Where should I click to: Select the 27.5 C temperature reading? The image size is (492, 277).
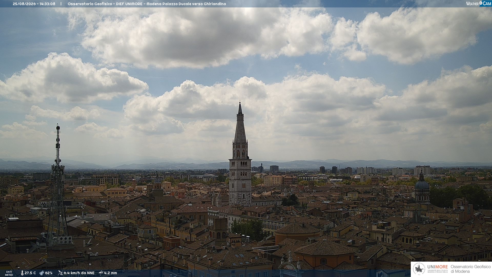pos(30,273)
